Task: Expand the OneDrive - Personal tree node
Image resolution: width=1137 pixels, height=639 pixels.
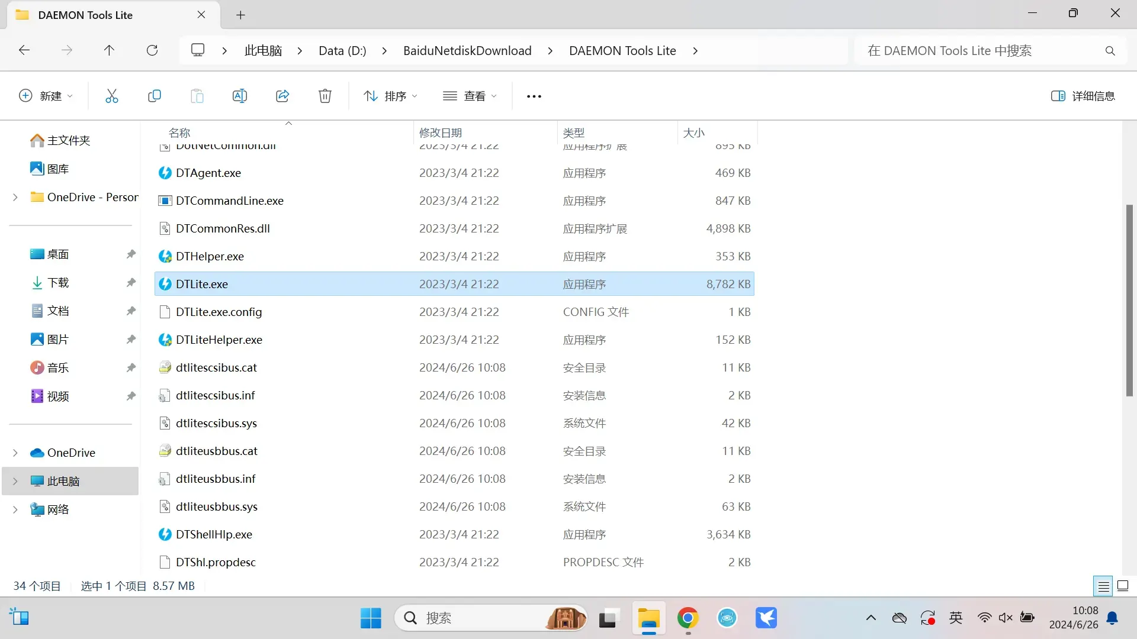Action: pos(15,197)
